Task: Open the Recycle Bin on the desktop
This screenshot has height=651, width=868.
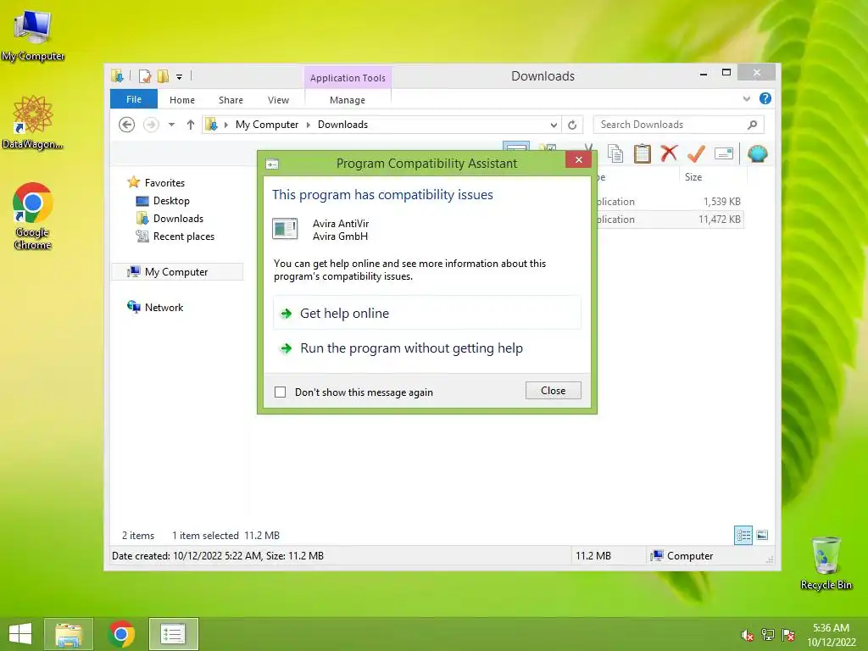Action: pos(826,563)
